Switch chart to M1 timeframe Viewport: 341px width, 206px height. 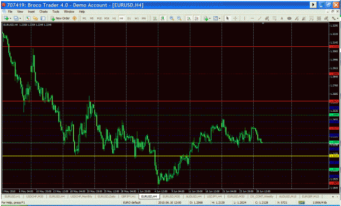click(x=84, y=19)
